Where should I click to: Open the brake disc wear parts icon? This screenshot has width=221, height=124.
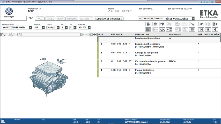point(155,24)
